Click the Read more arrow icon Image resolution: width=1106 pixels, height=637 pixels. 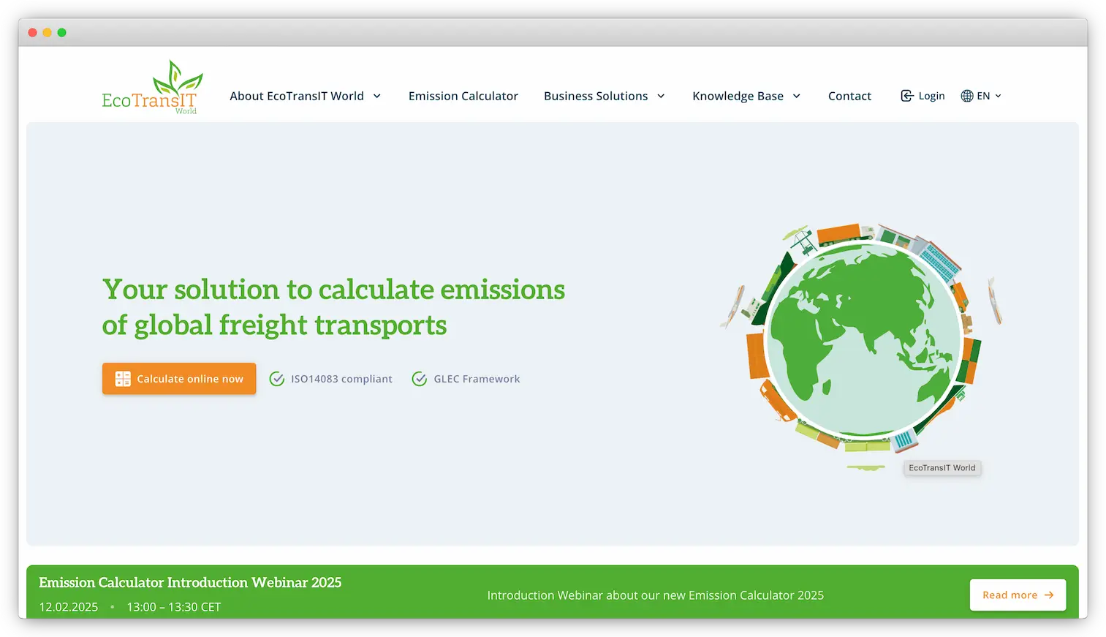[1049, 595]
